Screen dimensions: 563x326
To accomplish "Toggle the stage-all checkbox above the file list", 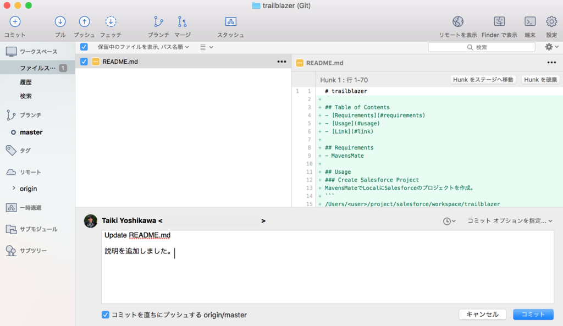I will 84,47.
